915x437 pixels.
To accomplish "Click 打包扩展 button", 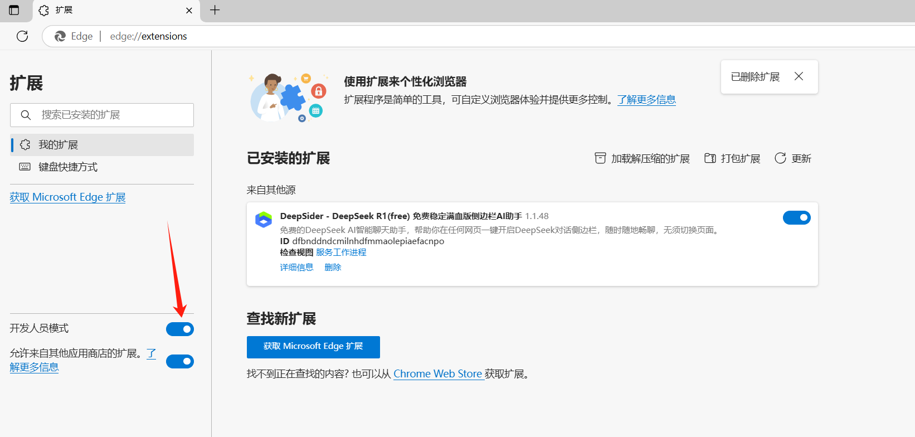I will [732, 158].
